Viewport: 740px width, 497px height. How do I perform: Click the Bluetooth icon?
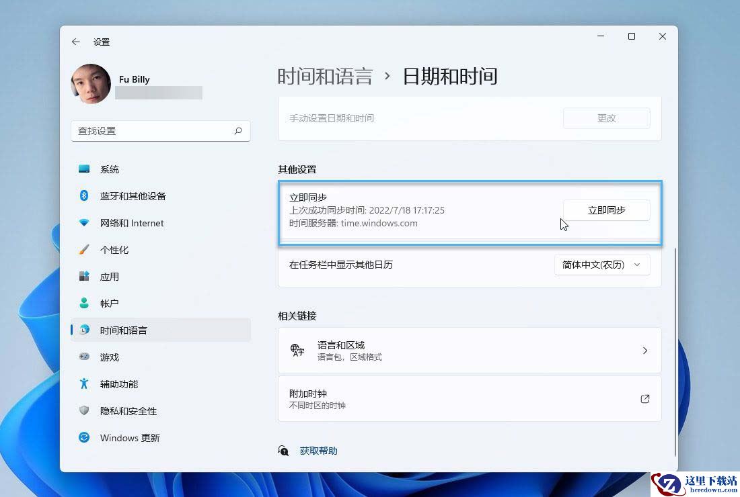click(84, 195)
